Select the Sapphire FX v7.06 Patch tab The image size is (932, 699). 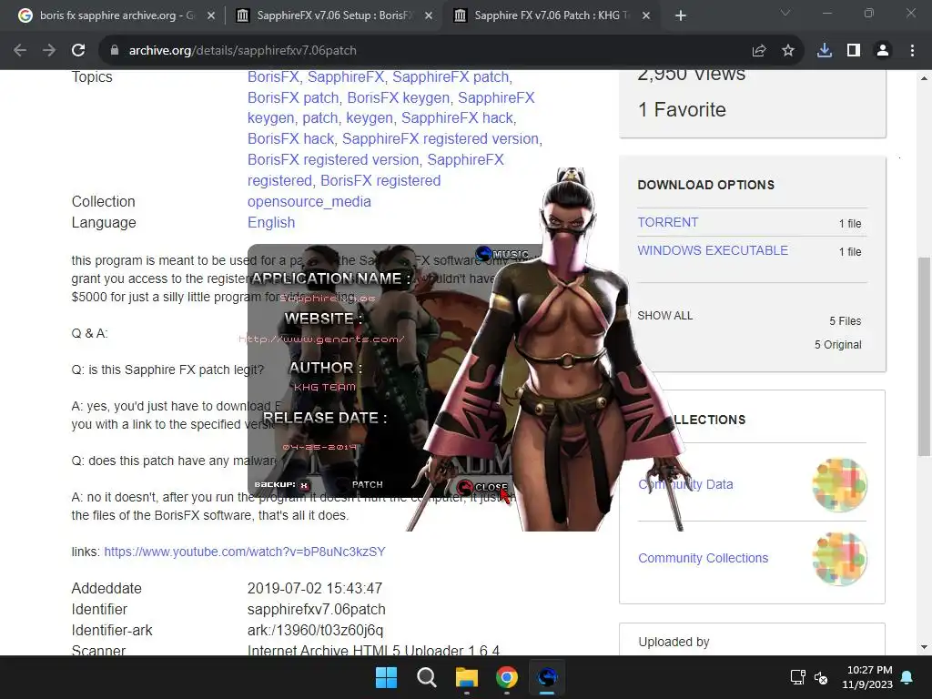pyautogui.click(x=552, y=15)
